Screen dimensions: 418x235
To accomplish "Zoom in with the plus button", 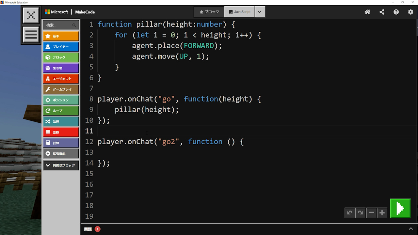I will coord(382,213).
